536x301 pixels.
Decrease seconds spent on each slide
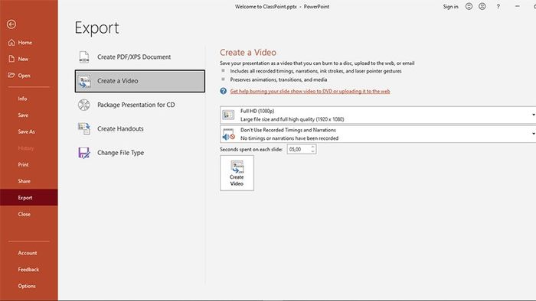pos(312,151)
